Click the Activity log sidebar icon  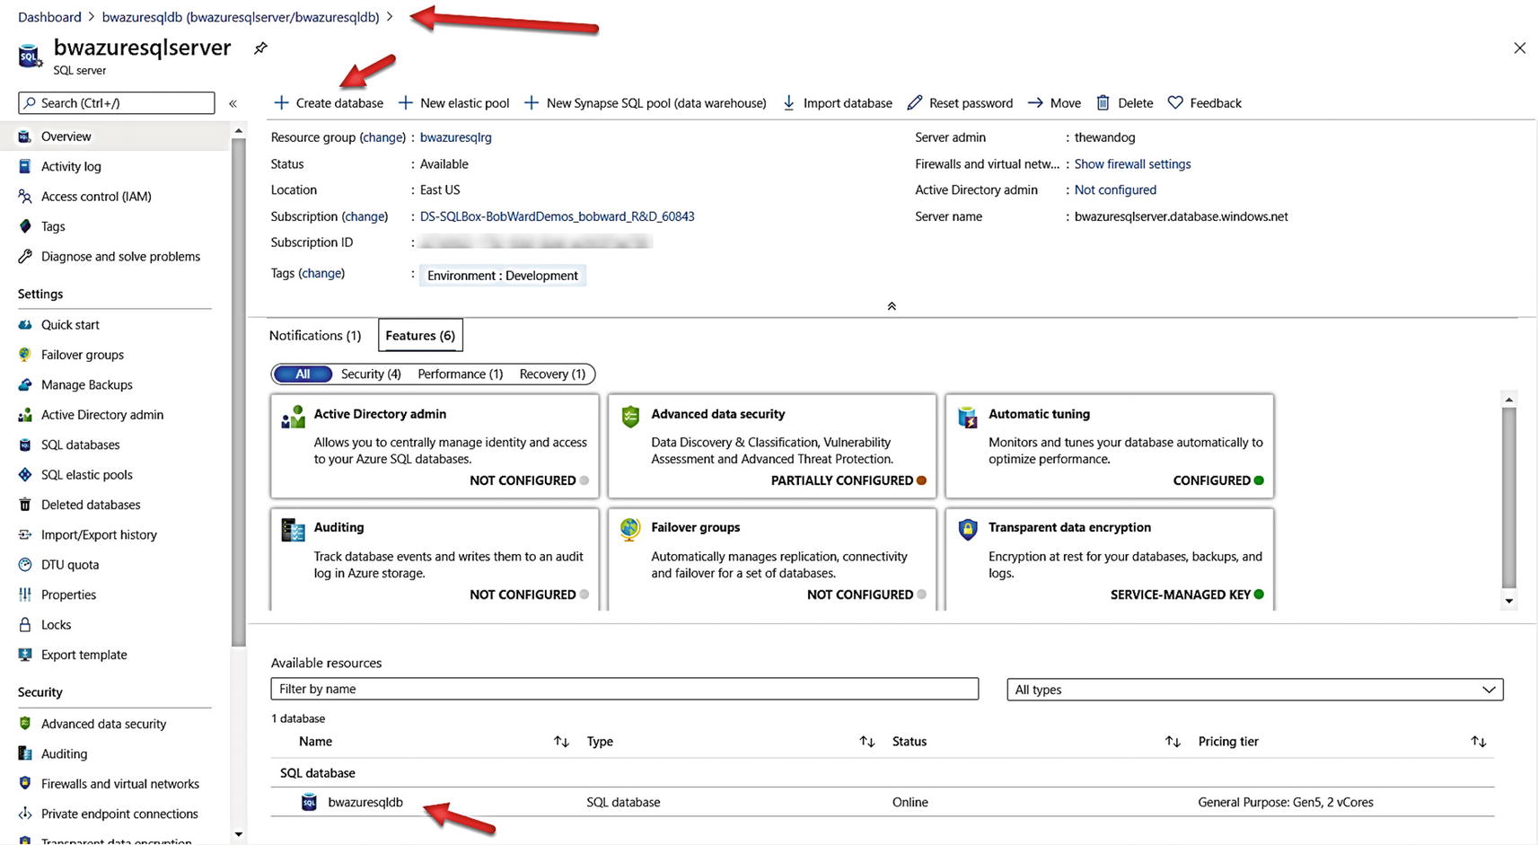[25, 166]
